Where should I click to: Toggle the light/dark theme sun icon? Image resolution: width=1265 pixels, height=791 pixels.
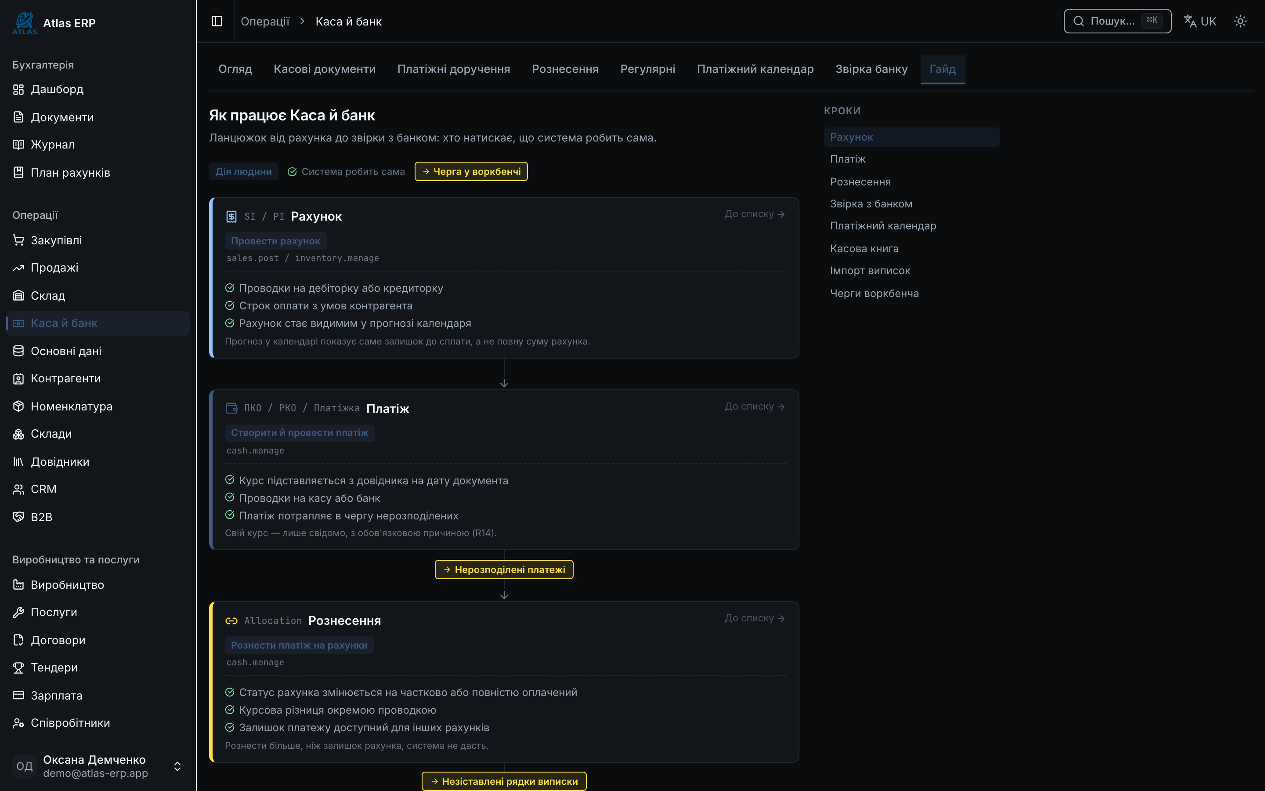click(1240, 22)
